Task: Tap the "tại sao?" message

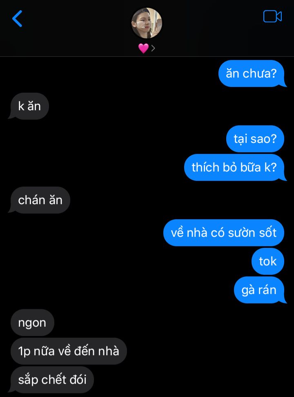Action: (x=255, y=139)
